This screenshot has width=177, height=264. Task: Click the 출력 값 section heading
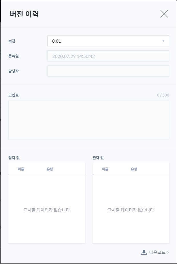98,158
